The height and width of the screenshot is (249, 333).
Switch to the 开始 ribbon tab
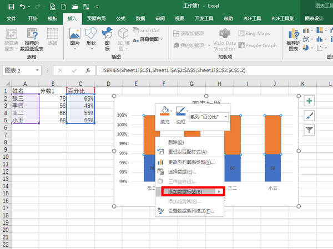33,19
